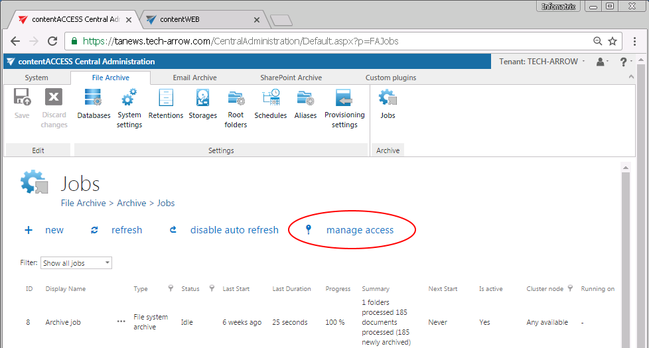Switch to the SharePoint Archive tab
649x348 pixels.
pyautogui.click(x=291, y=78)
